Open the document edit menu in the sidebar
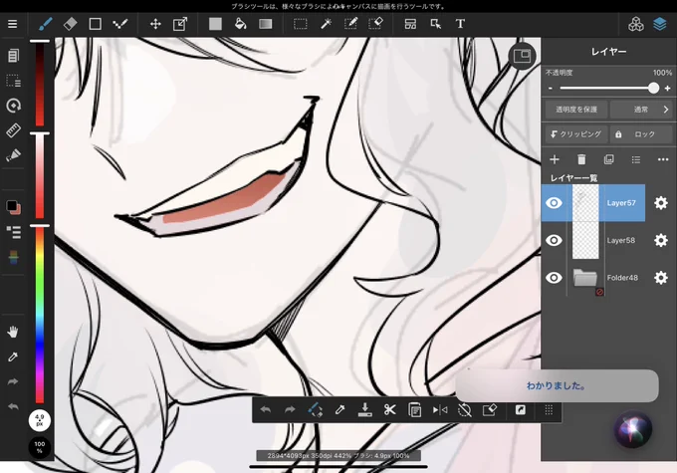 tap(13, 56)
